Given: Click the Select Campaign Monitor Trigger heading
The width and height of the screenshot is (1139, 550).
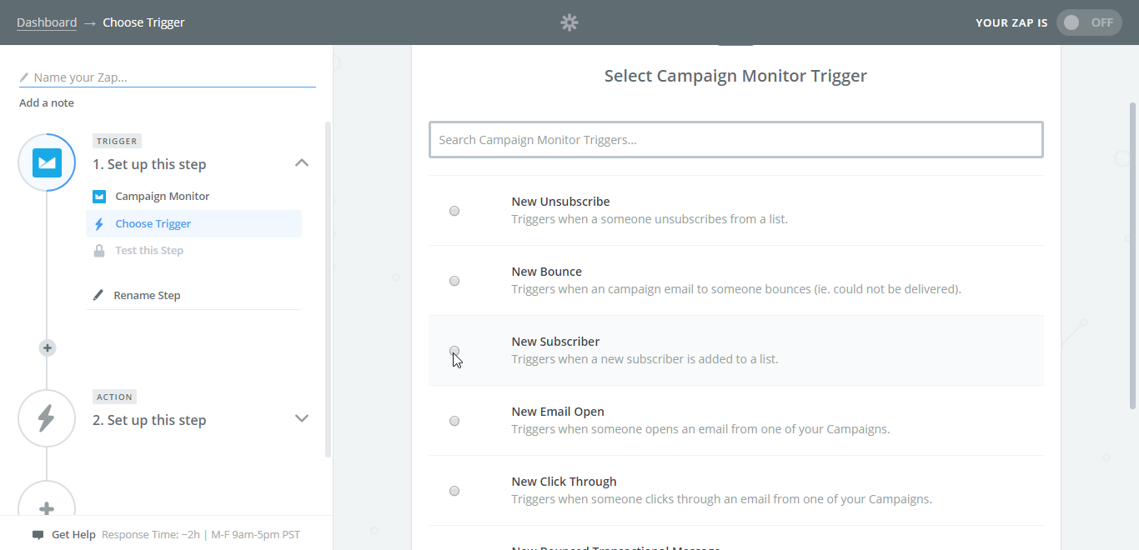Looking at the screenshot, I should (x=735, y=76).
